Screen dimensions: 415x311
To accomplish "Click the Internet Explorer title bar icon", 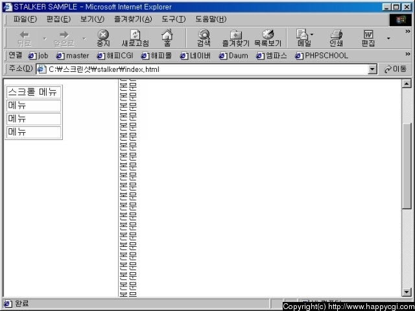I will (7, 7).
